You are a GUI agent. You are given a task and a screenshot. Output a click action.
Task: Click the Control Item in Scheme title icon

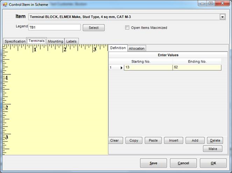5,5
